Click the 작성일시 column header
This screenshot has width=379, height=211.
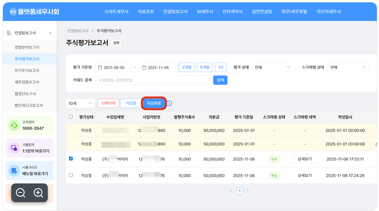click(345, 117)
